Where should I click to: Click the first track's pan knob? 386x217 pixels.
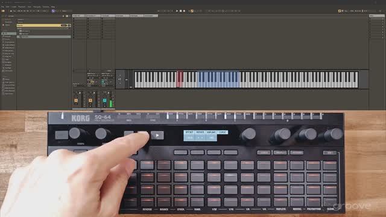point(76,96)
